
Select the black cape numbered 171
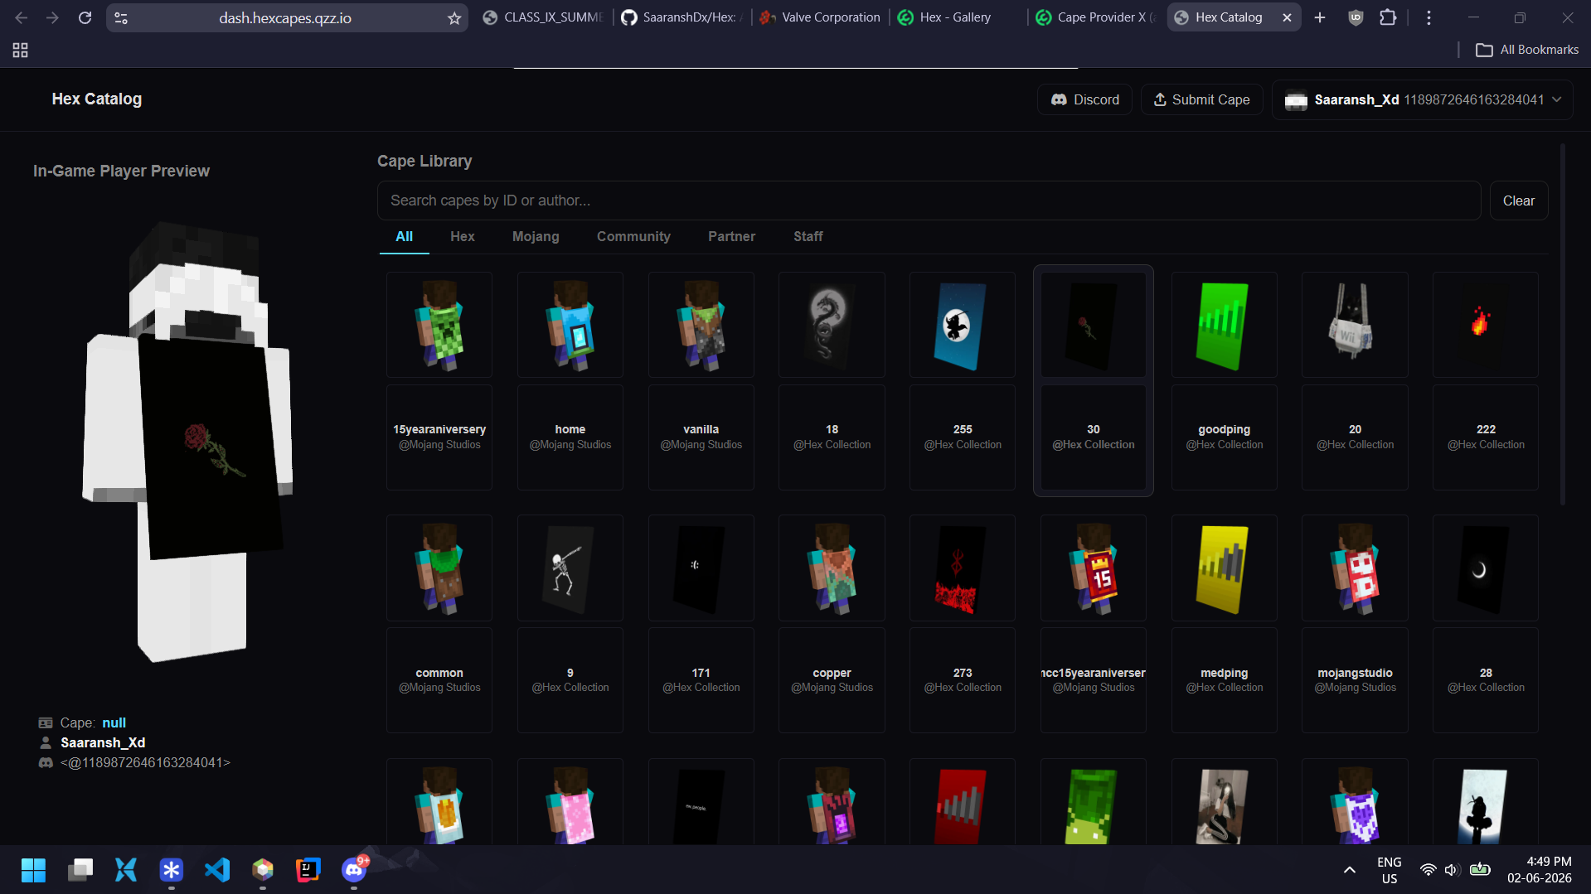pyautogui.click(x=701, y=568)
